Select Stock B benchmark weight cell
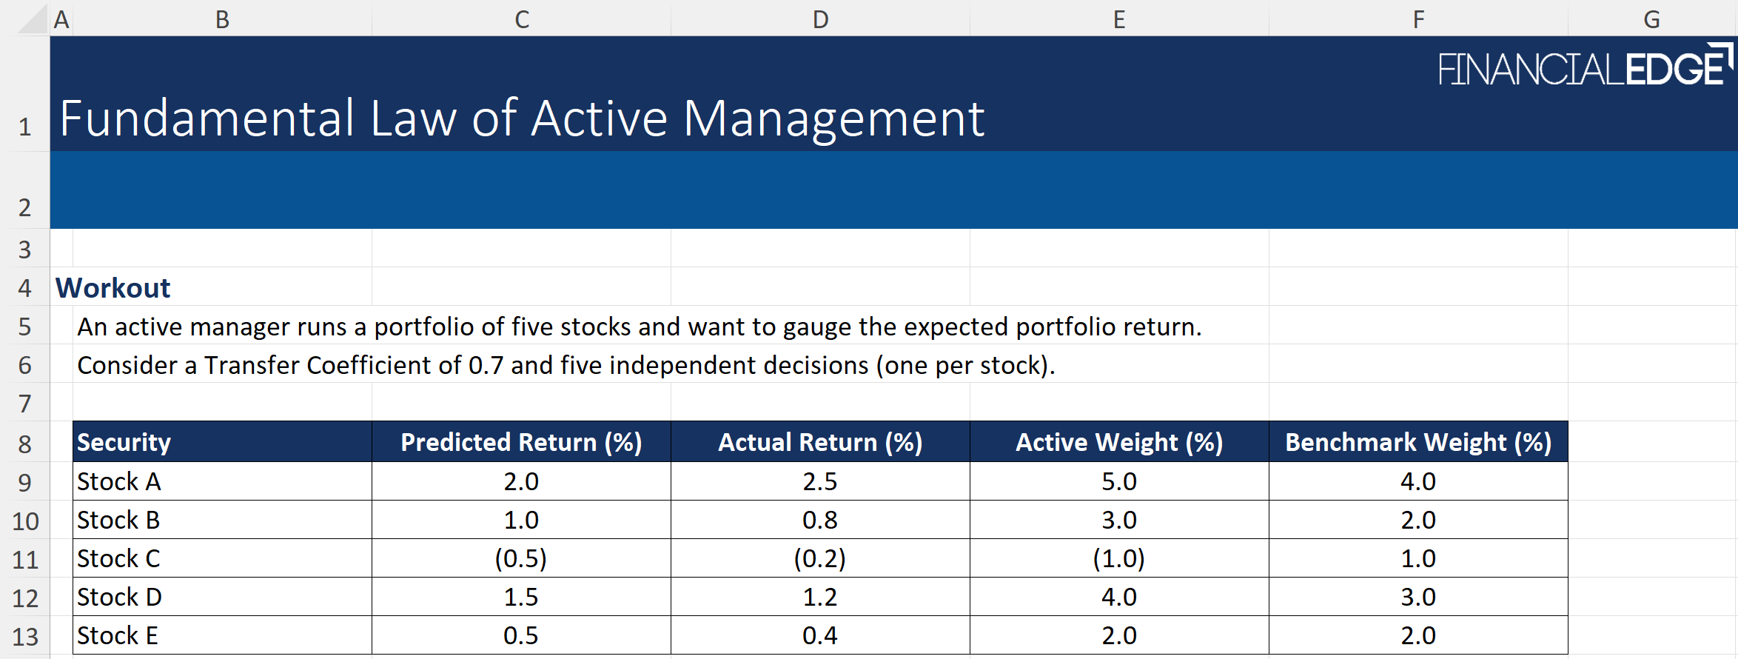Viewport: 1738px width, 659px height. click(x=1418, y=520)
